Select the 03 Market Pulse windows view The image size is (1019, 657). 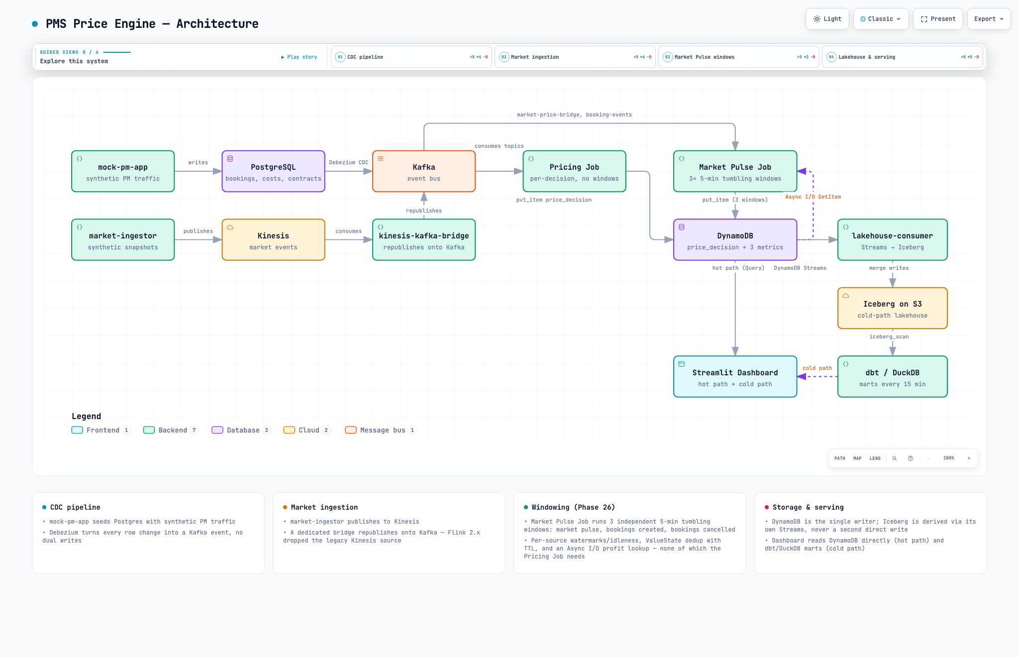click(739, 57)
